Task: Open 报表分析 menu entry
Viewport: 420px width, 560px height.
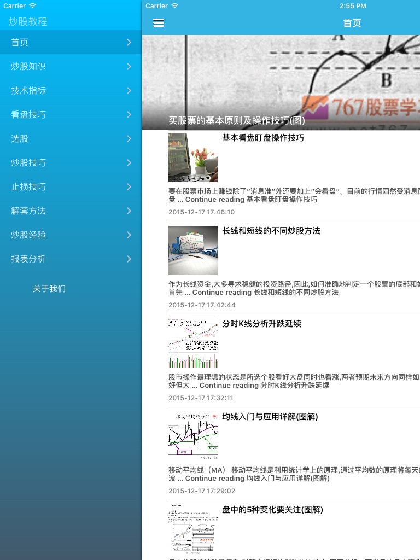Action: (71, 259)
